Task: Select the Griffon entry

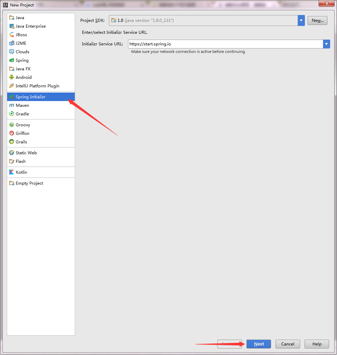Action: pos(41,133)
